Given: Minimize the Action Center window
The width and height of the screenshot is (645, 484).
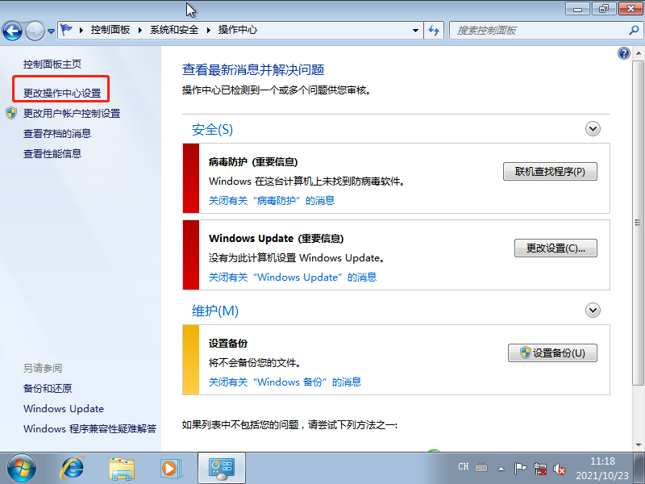Looking at the screenshot, I should [578, 8].
